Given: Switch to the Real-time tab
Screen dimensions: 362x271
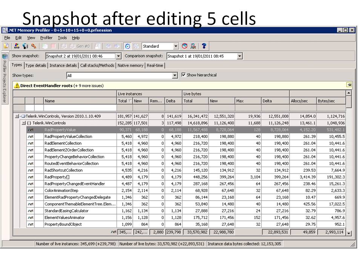Looking at the screenshot, I should [x=155, y=65].
